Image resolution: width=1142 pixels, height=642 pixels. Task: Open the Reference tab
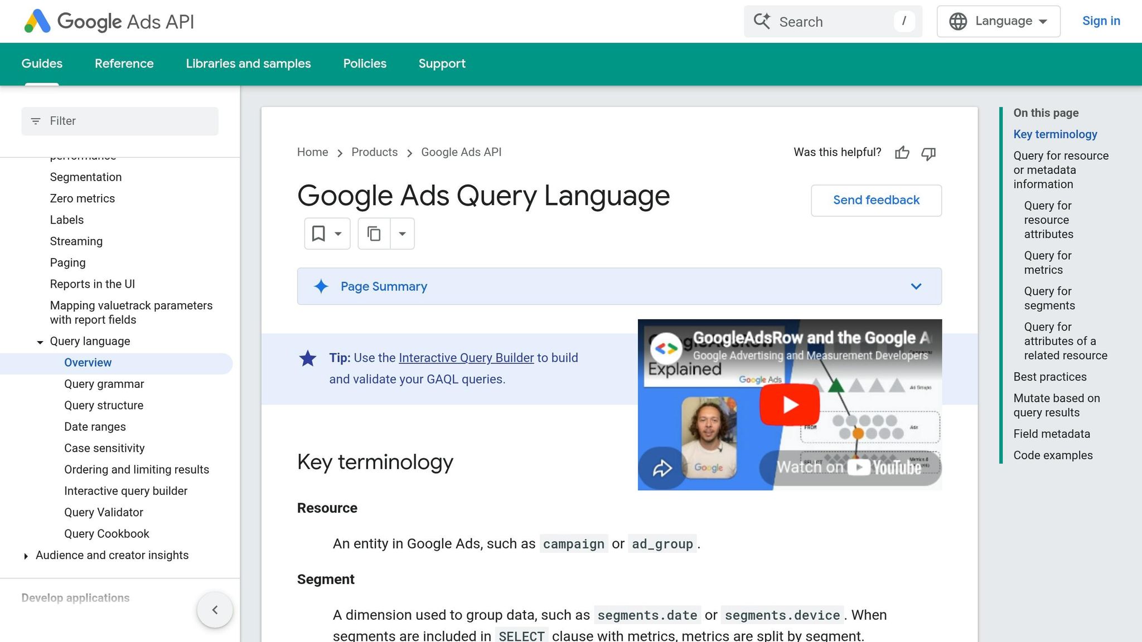click(124, 64)
